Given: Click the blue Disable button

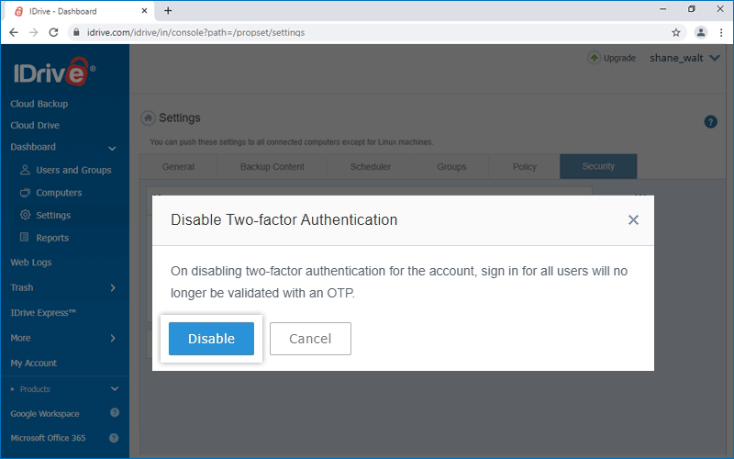Looking at the screenshot, I should click(211, 339).
